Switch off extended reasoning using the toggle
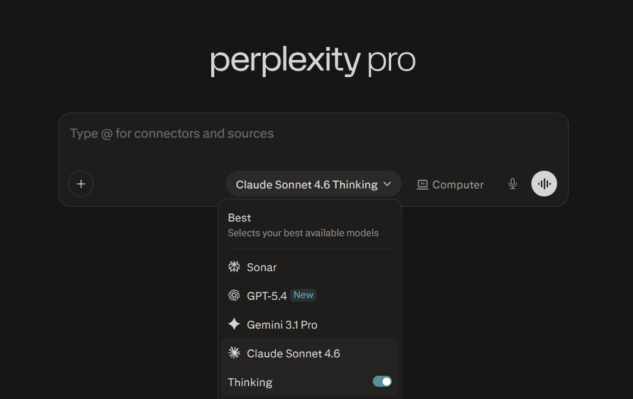Image resolution: width=633 pixels, height=399 pixels. pyautogui.click(x=382, y=381)
